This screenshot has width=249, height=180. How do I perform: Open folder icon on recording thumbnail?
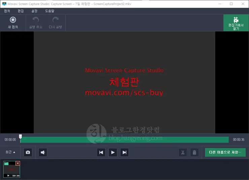tap(6, 163)
